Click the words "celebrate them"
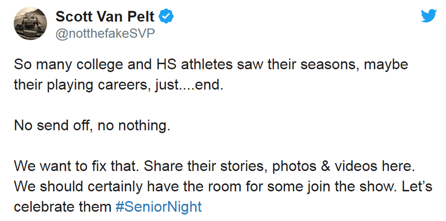Screen dimensions: 446x221 coord(62,207)
